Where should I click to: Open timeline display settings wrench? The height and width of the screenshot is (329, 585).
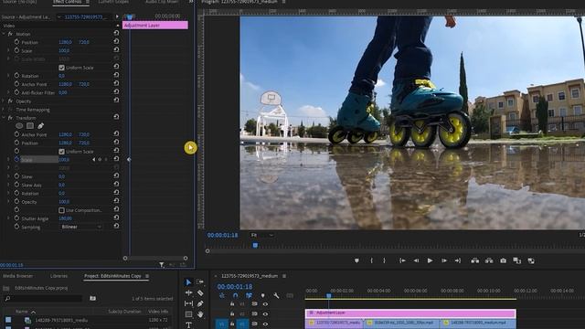276,295
